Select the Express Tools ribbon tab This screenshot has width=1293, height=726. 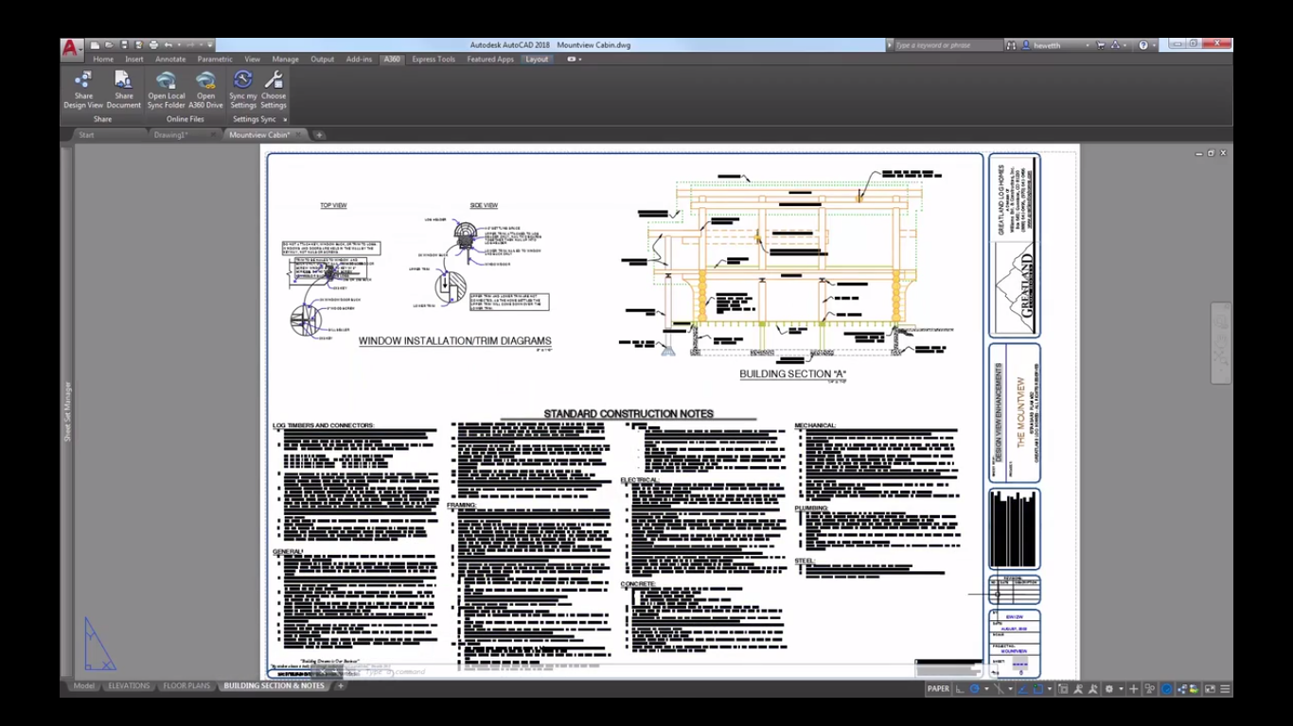pyautogui.click(x=434, y=59)
